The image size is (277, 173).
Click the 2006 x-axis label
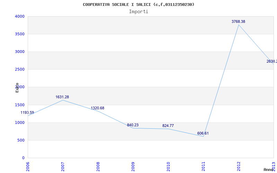click(x=28, y=167)
